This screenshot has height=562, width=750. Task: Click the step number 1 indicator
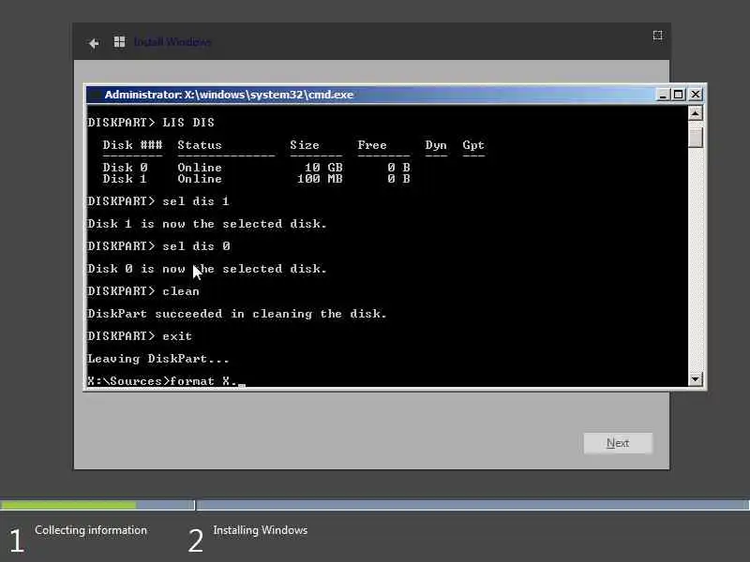pos(17,540)
